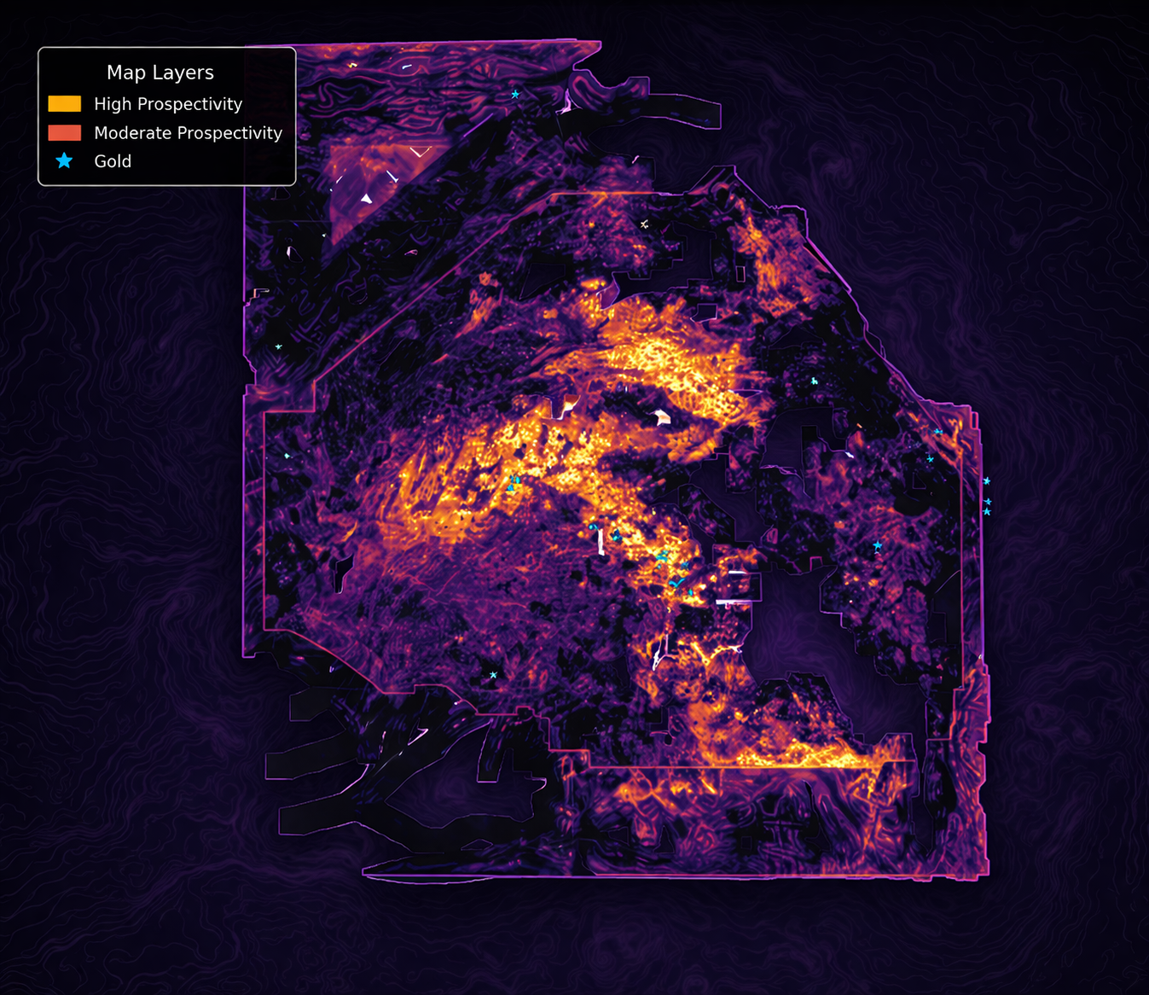Click the High Prospectivity orange legend swatch
This screenshot has width=1149, height=995.
click(65, 104)
